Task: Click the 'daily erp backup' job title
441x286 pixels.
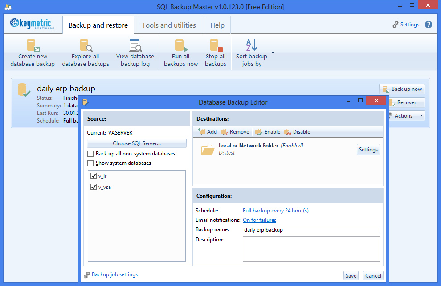Action: (66, 89)
